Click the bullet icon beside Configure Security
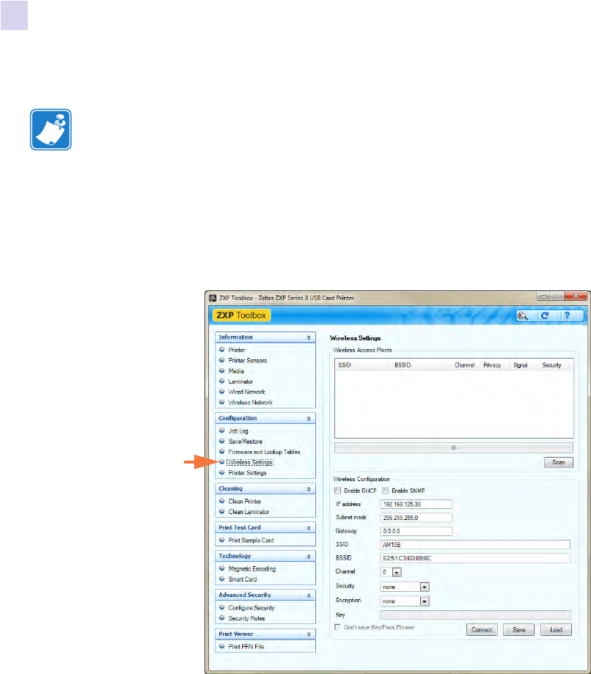The height and width of the screenshot is (674, 591). pos(221,607)
